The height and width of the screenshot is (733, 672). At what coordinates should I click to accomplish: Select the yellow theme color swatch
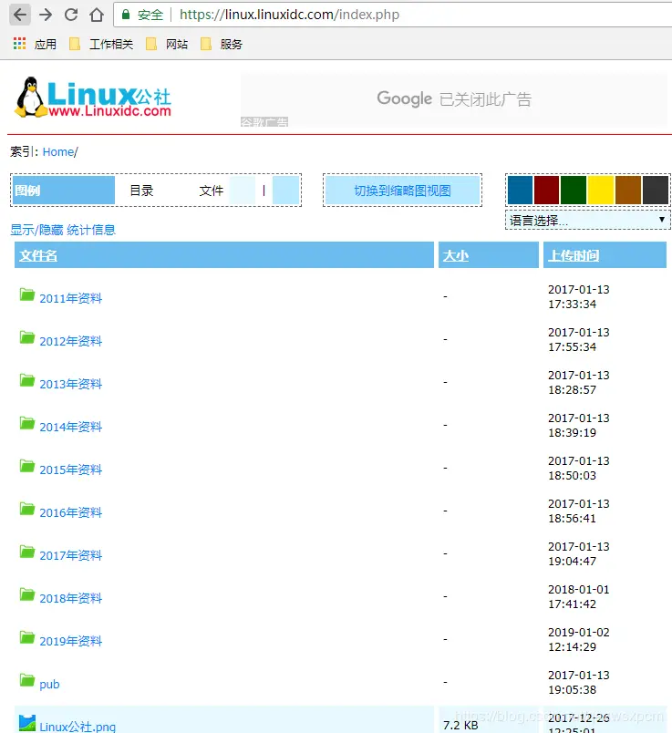pos(601,191)
